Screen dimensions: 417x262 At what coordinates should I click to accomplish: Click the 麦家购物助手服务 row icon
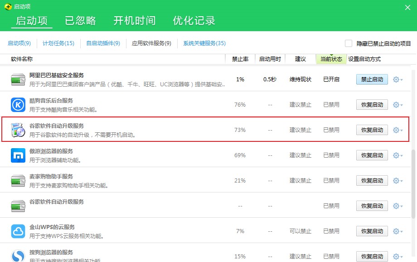point(18,181)
